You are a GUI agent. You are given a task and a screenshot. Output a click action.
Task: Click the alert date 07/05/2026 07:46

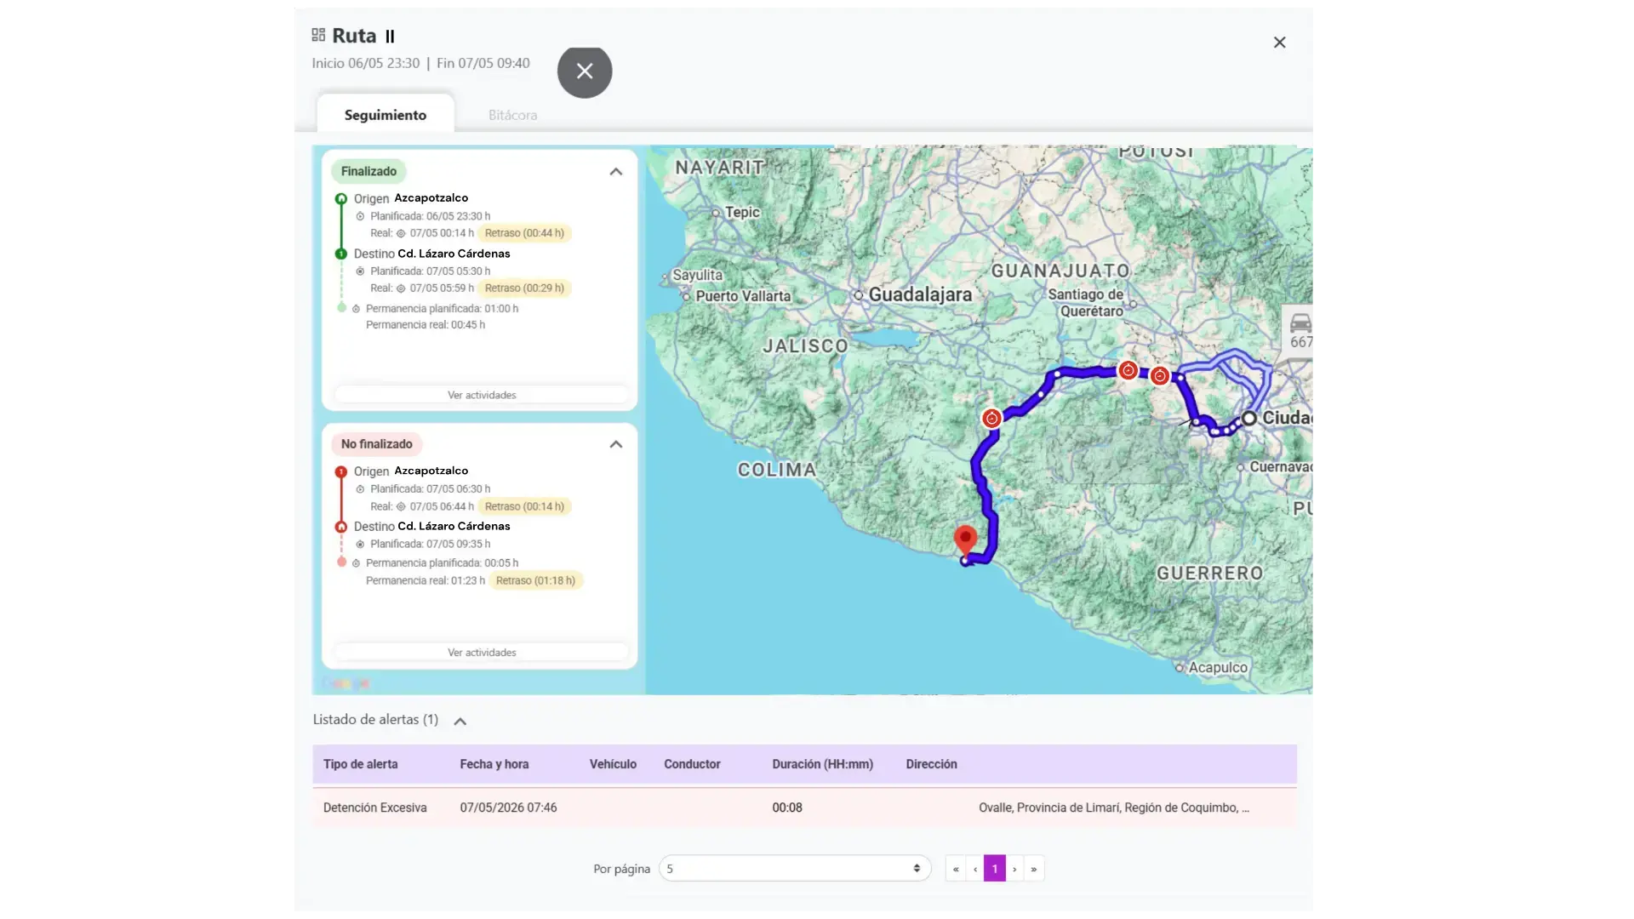click(508, 808)
